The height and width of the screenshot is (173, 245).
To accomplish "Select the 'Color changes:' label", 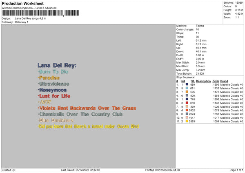I will [x=185, y=29].
